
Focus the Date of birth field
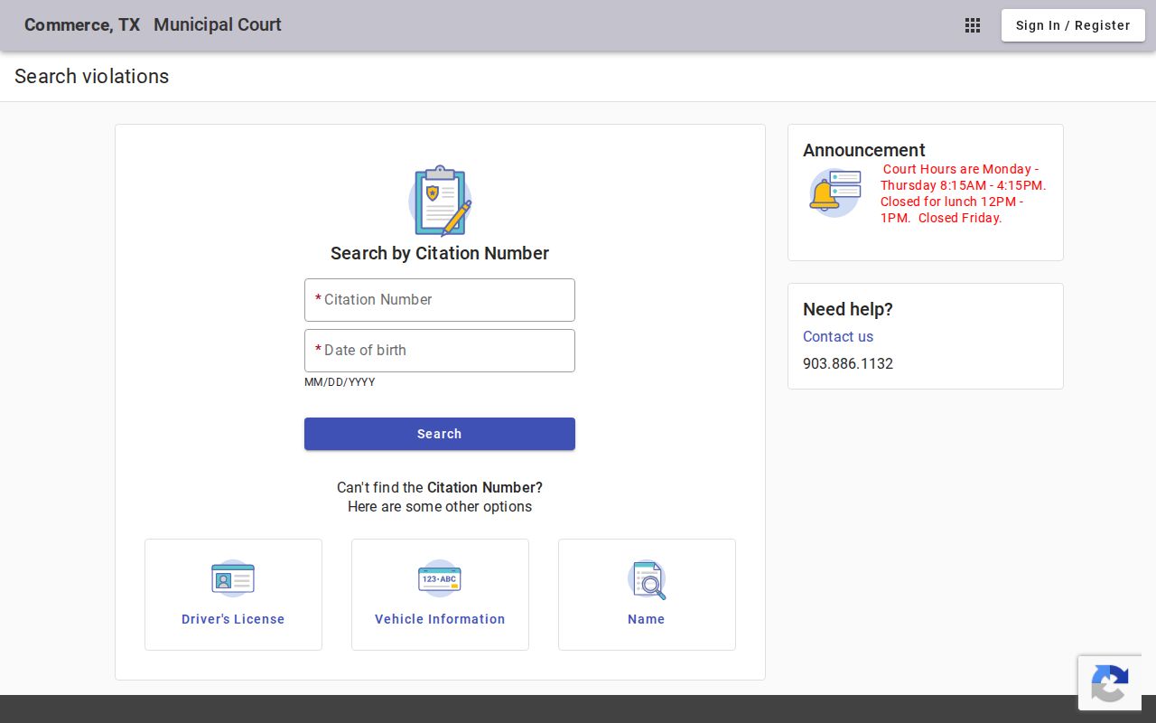tap(440, 351)
